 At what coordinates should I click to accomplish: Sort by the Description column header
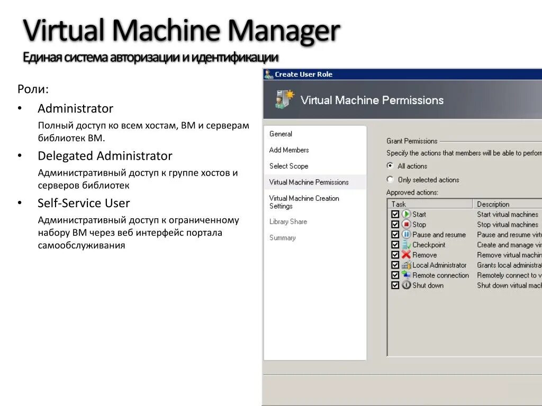(x=507, y=204)
